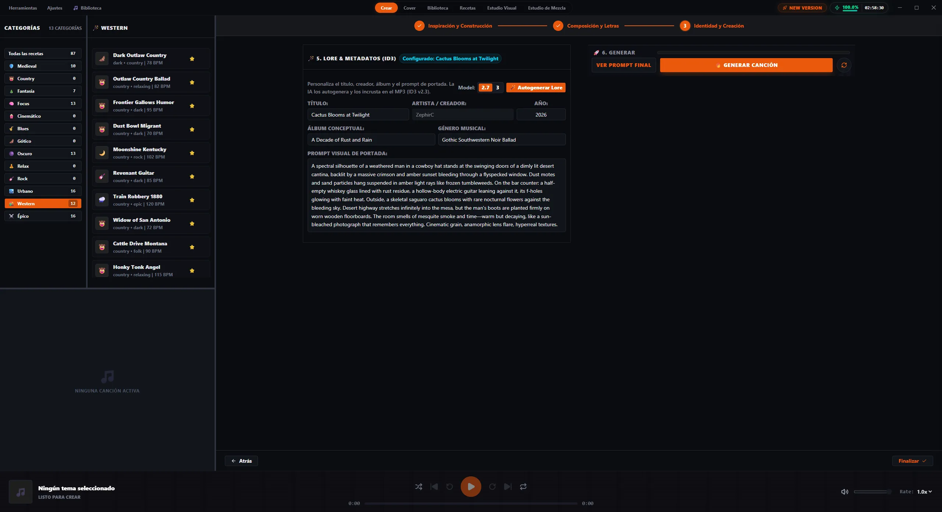Go to Inspiración y Construcción step

tap(453, 26)
